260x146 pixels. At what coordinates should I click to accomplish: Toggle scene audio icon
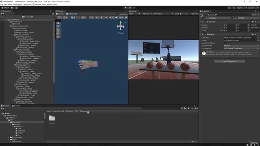click(106, 17)
